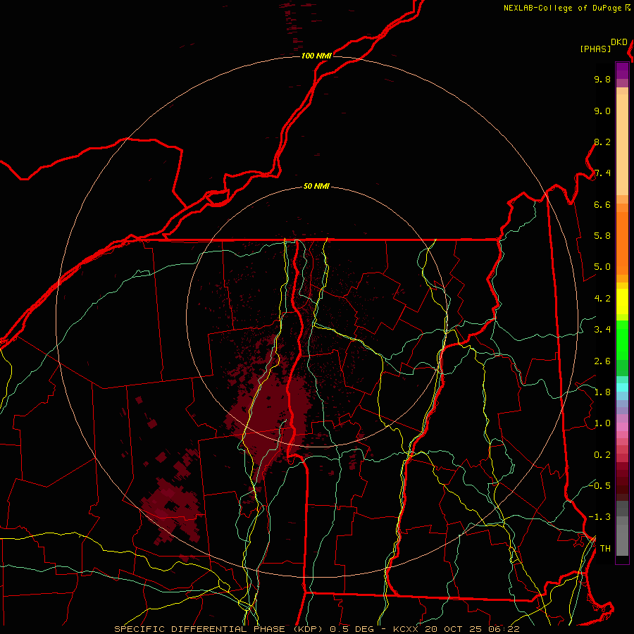
Task: Select the 2.6 legend value
Action: [x=602, y=361]
